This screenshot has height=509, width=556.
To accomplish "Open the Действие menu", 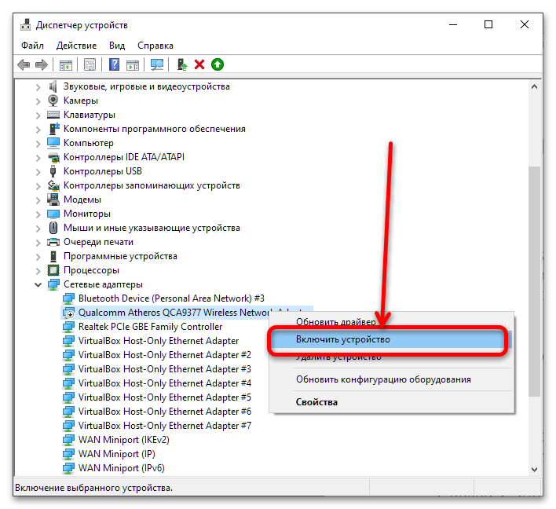I will (77, 46).
